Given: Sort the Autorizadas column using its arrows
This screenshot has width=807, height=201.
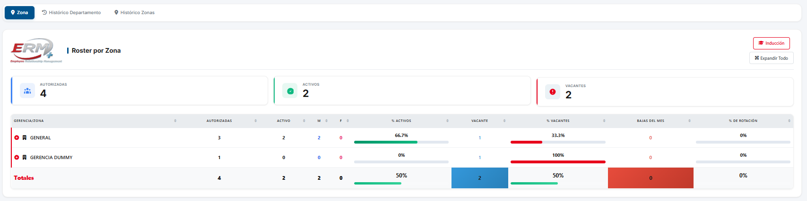Looking at the screenshot, I should (255, 121).
